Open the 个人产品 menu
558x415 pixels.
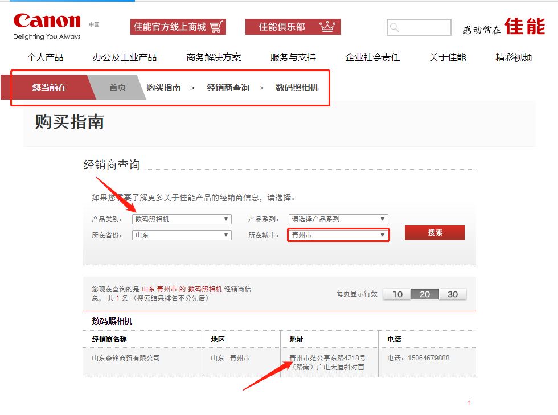46,57
